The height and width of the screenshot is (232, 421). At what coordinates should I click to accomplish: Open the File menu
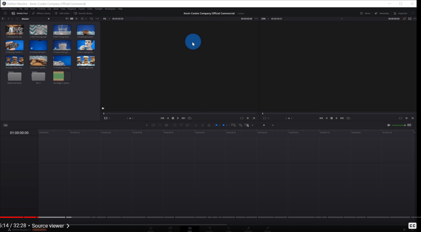click(20, 9)
